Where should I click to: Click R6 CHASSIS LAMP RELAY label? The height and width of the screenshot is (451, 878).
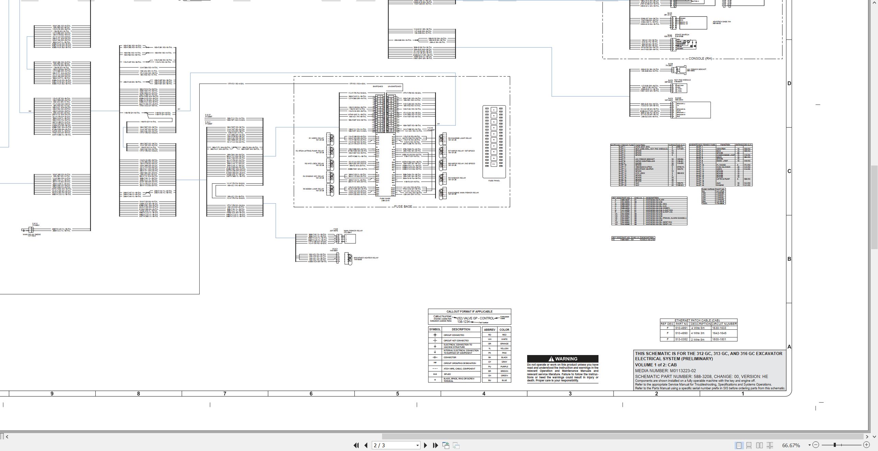coord(460,138)
